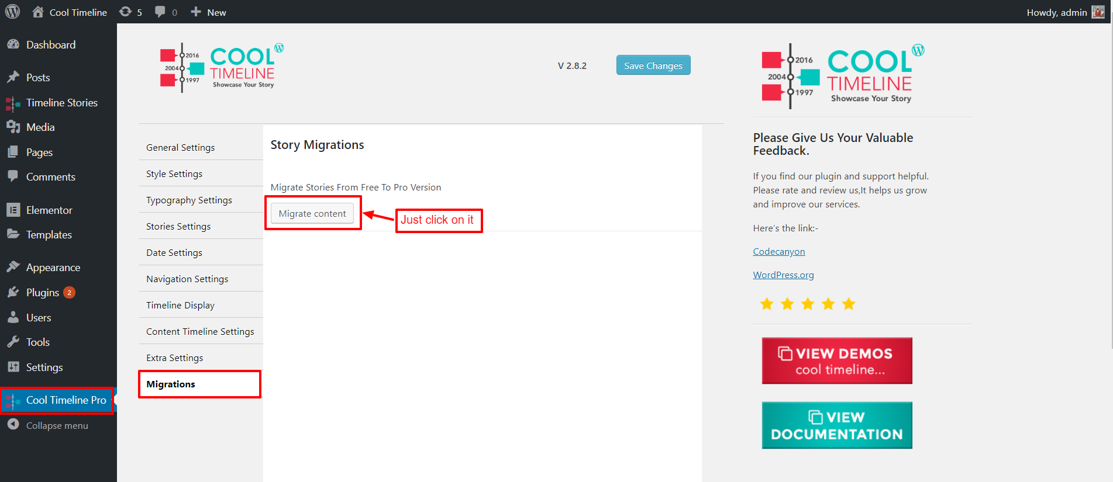This screenshot has width=1113, height=482.
Task: Click the Cool Timeline Pro sidebar icon
Action: click(x=13, y=400)
